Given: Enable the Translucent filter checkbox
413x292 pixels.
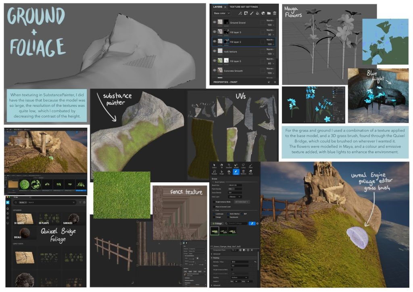Looking at the screenshot, I should coord(228,217).
